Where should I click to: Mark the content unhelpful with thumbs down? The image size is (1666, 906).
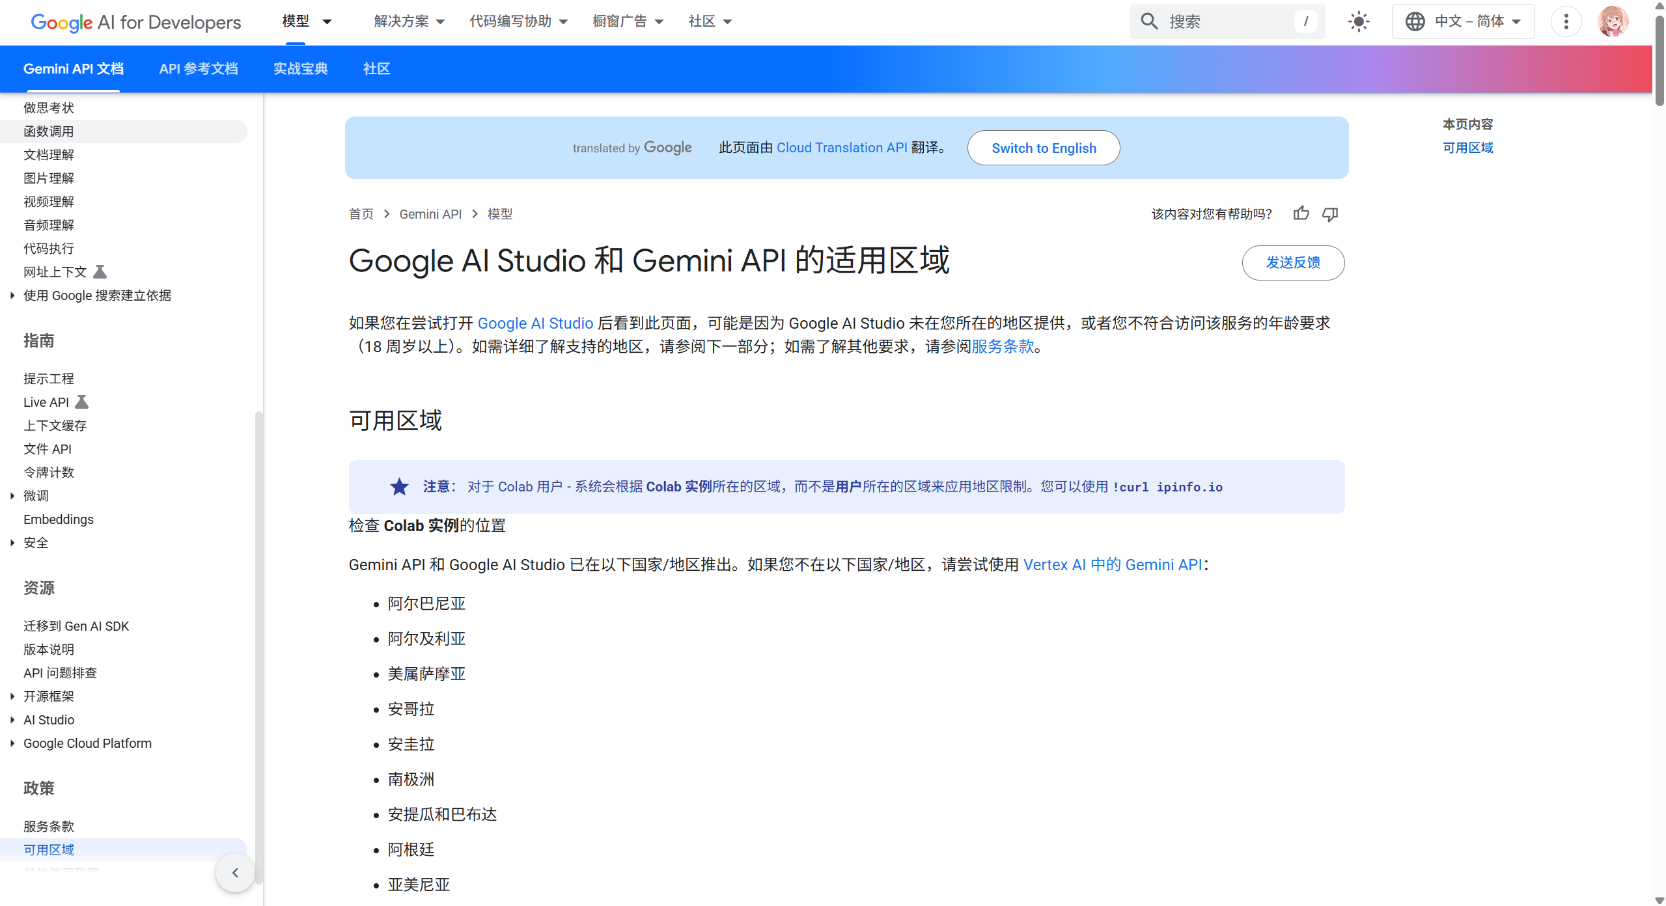[1329, 213]
